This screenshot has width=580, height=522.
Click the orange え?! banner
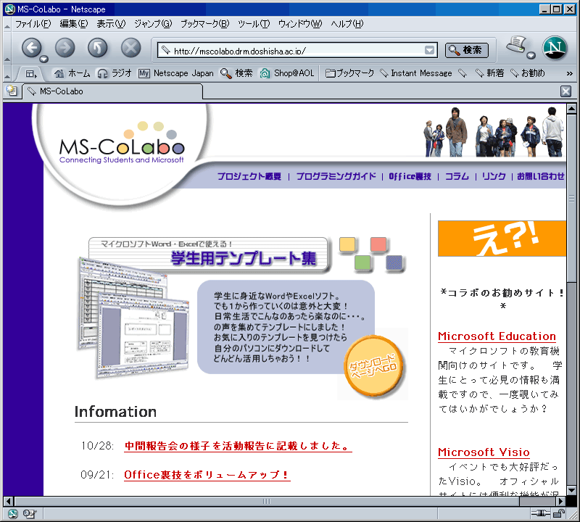pos(502,239)
